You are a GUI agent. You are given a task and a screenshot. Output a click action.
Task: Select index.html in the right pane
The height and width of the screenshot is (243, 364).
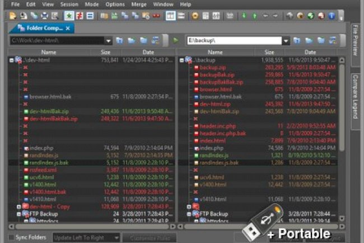point(213,141)
